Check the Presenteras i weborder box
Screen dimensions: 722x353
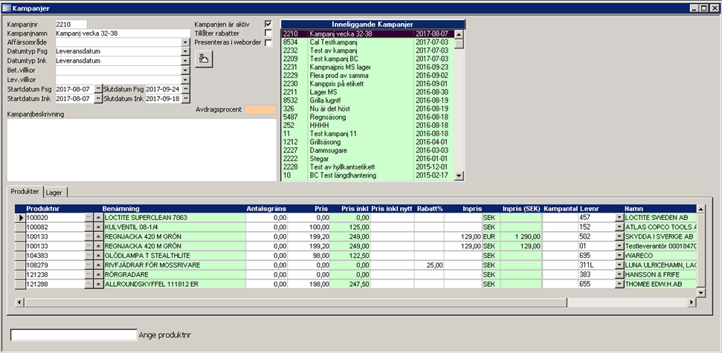click(x=268, y=43)
